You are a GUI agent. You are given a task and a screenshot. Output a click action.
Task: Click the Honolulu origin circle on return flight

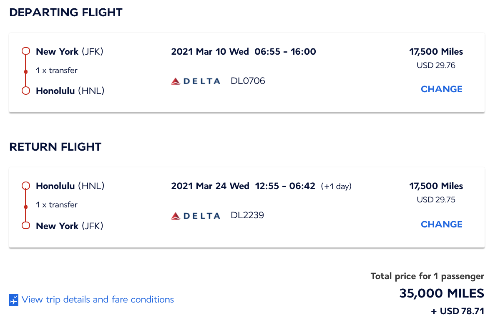(25, 185)
